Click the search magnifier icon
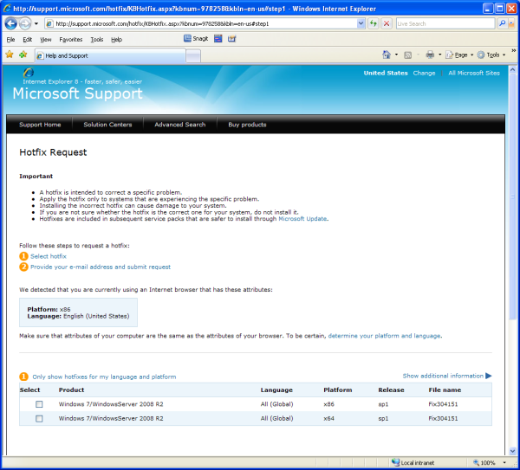 tap(502, 23)
